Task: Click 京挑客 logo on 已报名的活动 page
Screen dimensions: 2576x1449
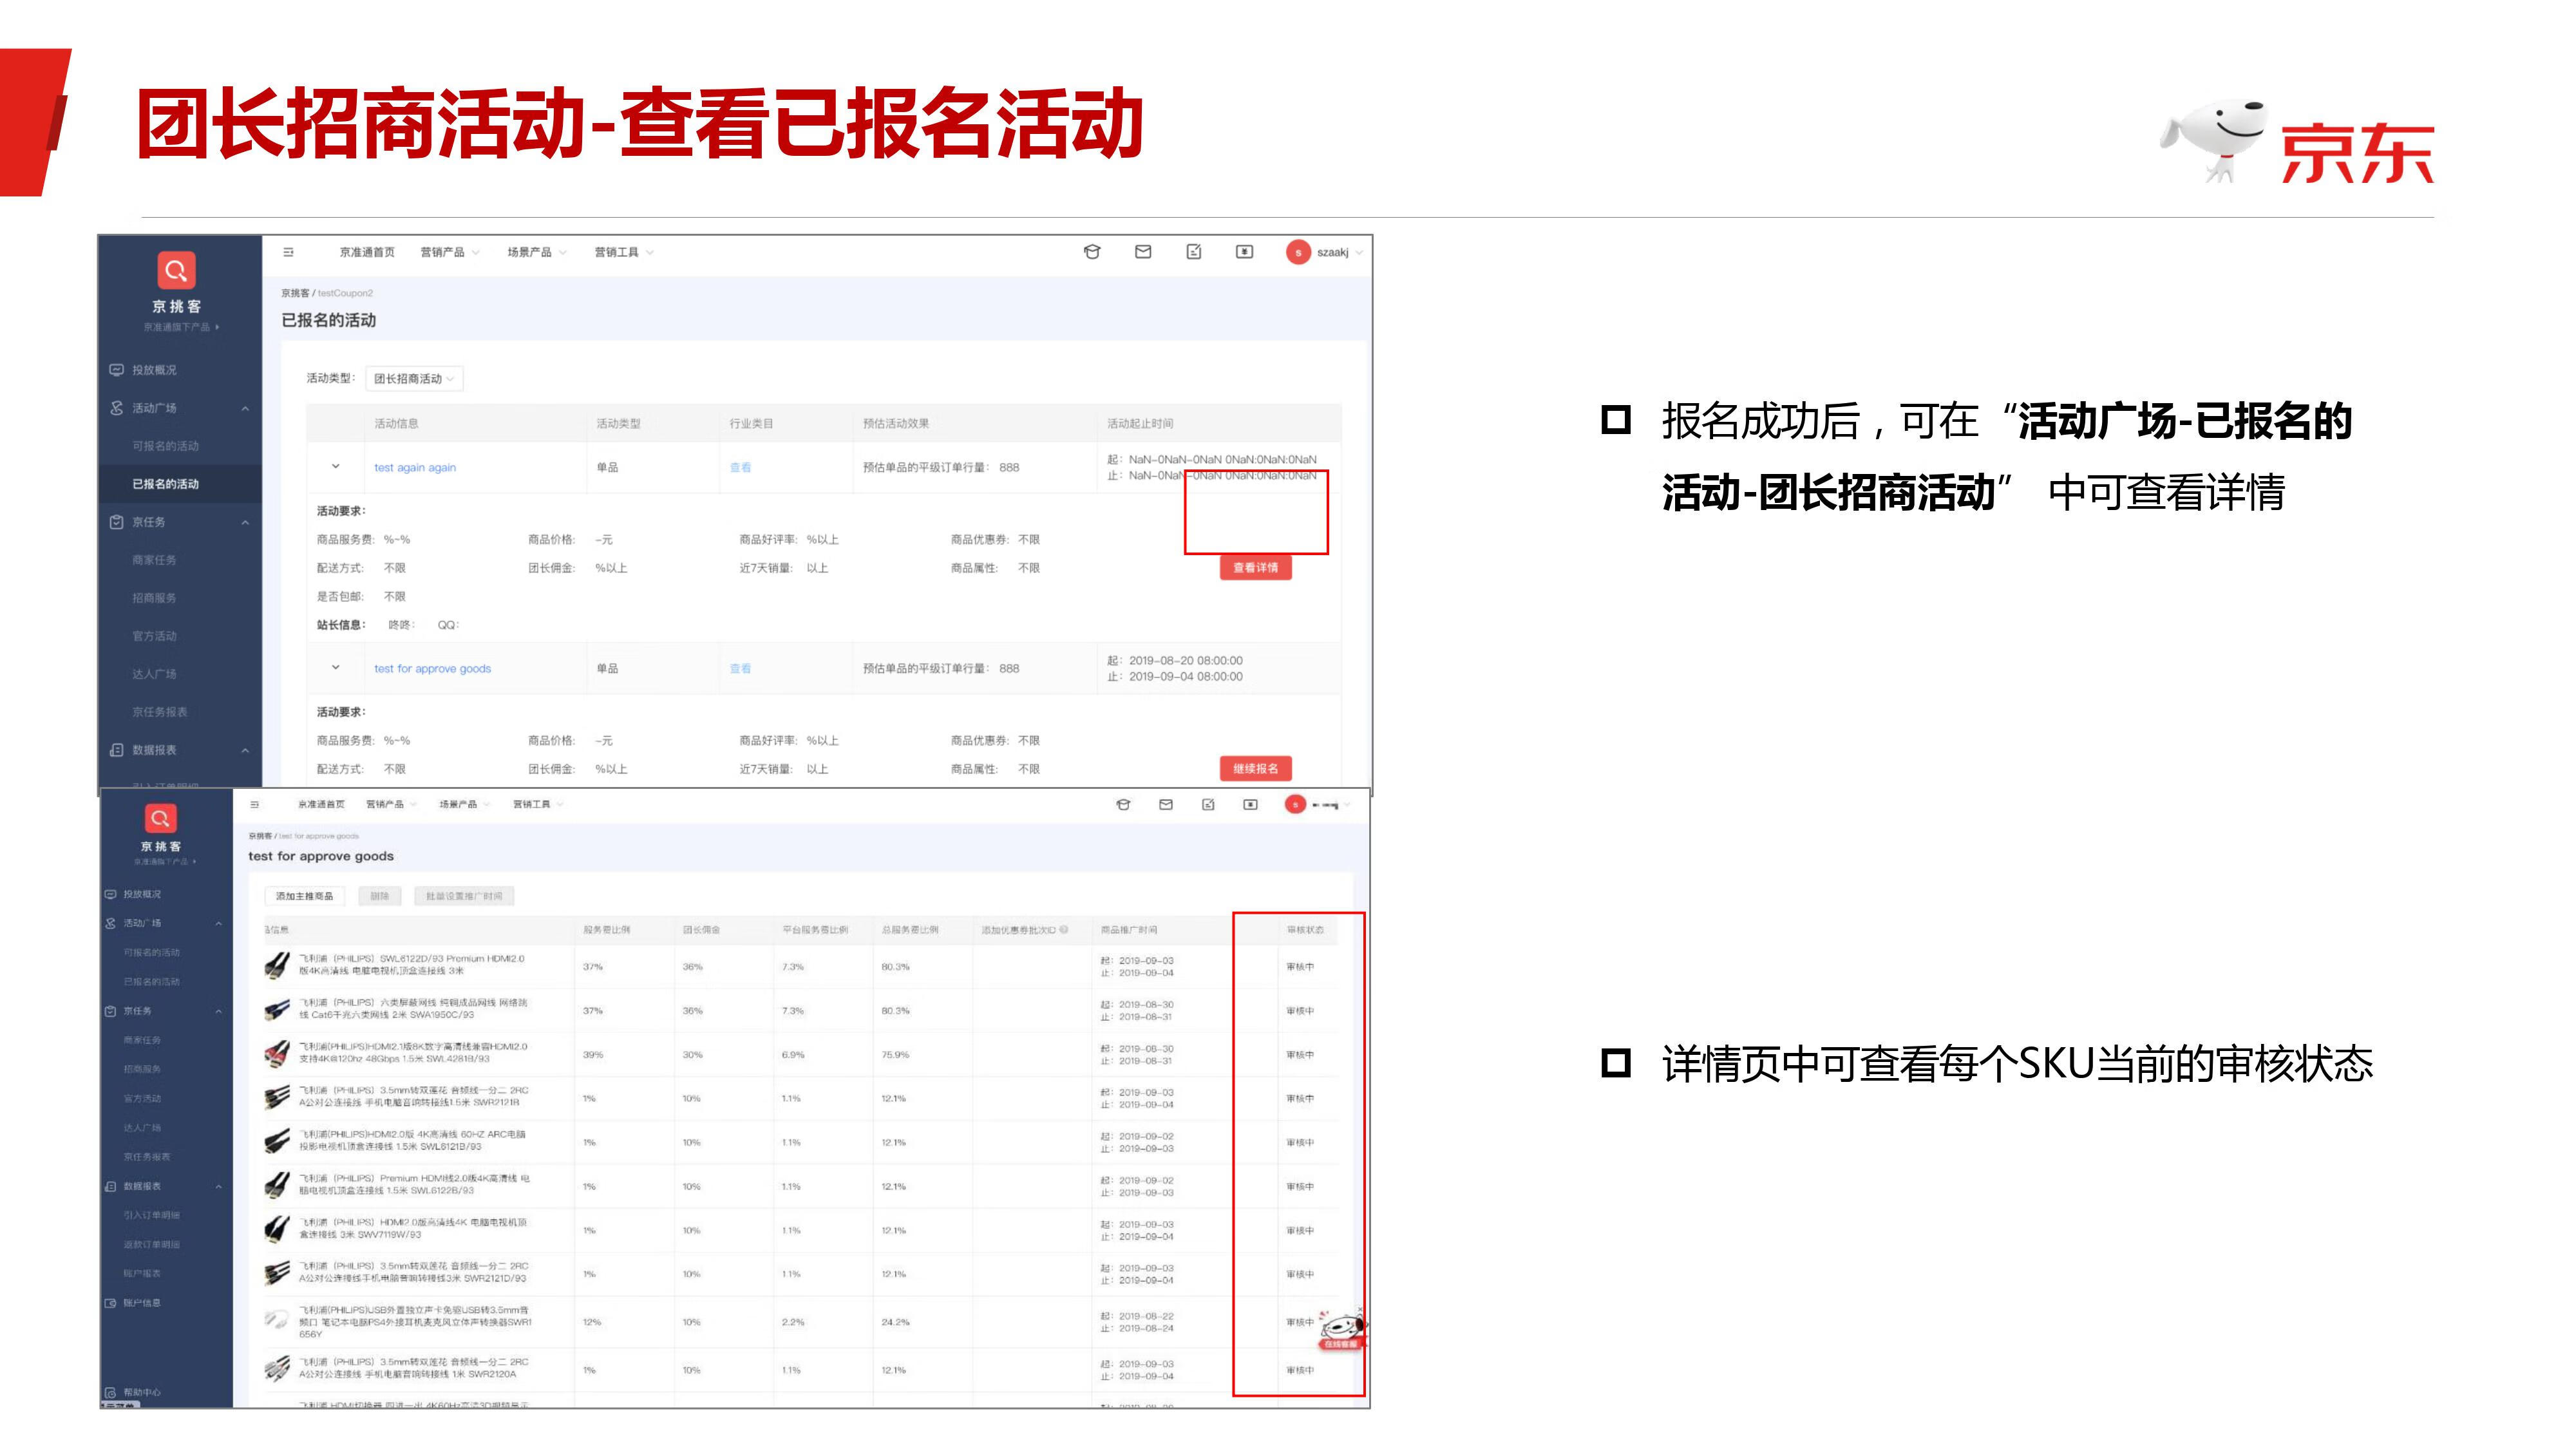Action: pos(176,270)
